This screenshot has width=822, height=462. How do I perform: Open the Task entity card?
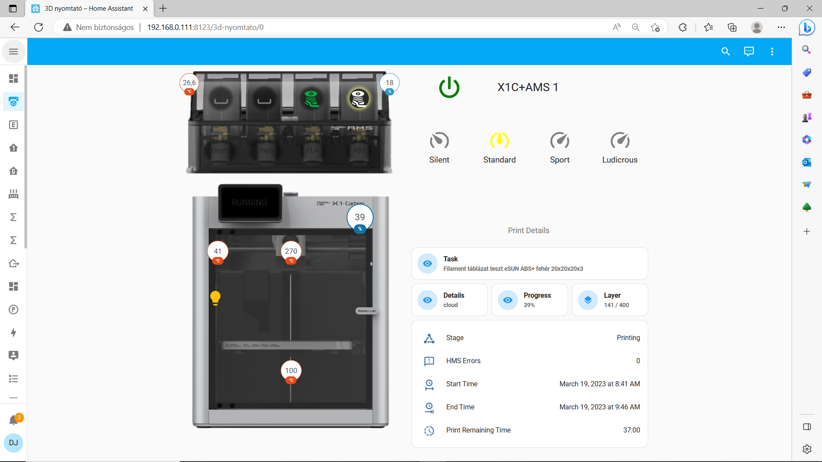pos(530,264)
